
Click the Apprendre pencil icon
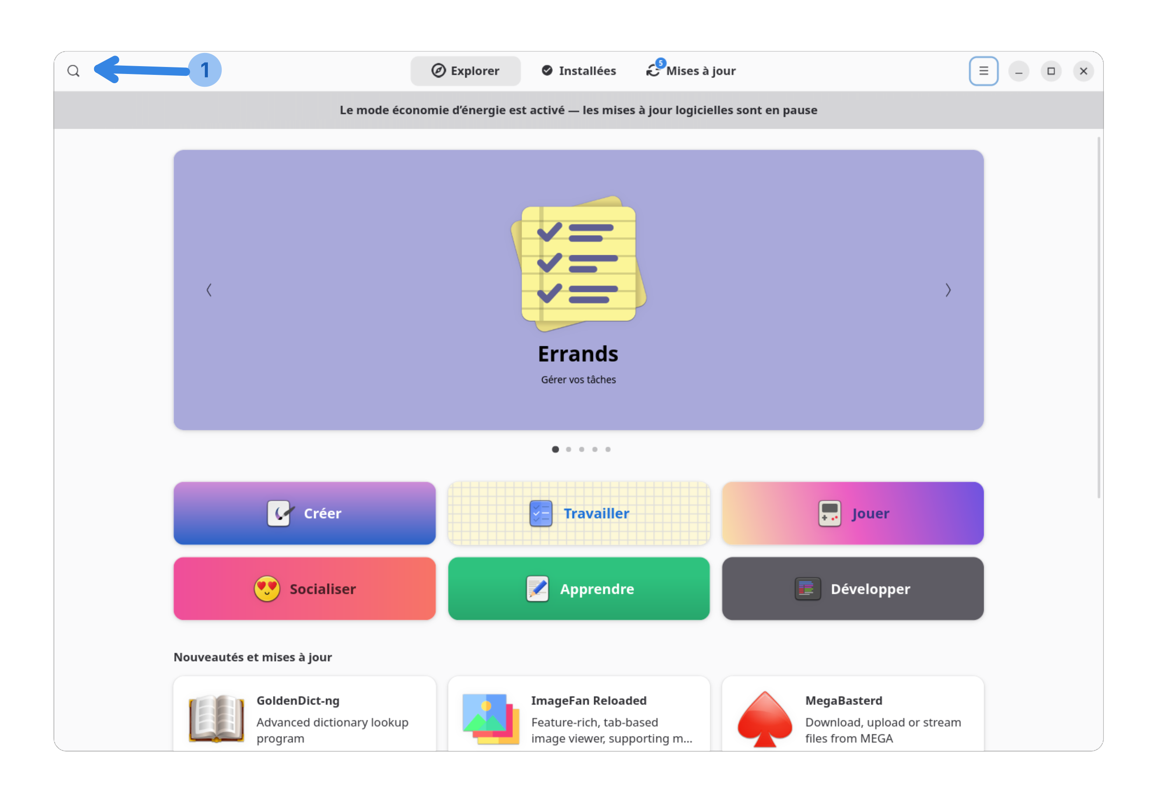point(538,588)
